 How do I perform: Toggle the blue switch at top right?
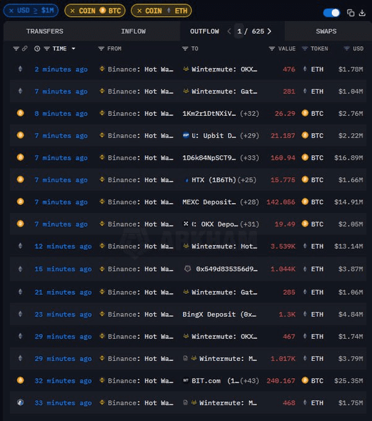pos(332,12)
